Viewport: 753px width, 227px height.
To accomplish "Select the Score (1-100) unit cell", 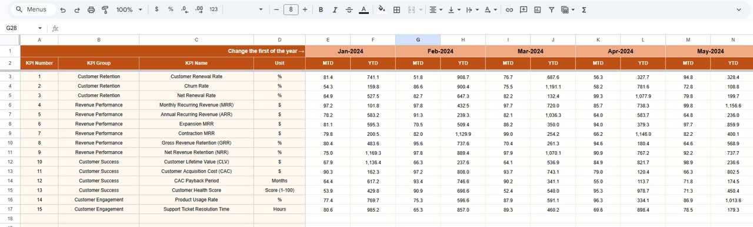I will coord(279,190).
